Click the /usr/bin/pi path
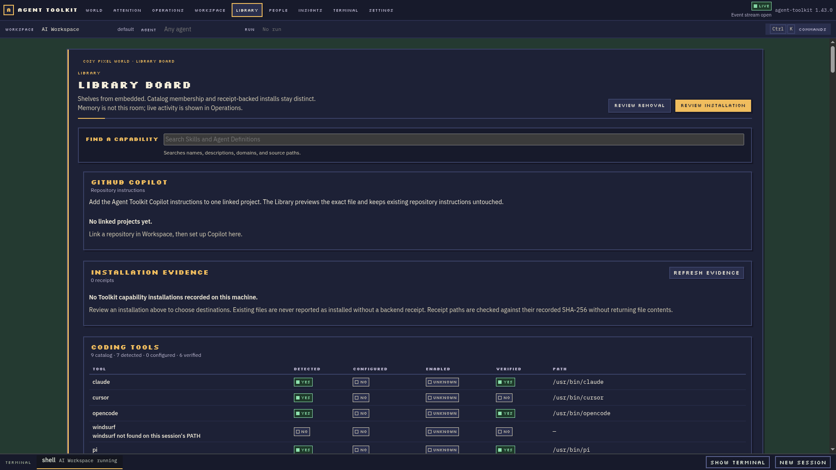This screenshot has width=836, height=470. click(x=571, y=450)
